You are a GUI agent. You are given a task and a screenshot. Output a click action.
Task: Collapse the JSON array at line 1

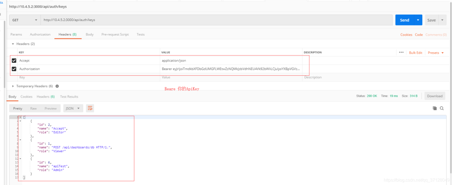coord(20,117)
